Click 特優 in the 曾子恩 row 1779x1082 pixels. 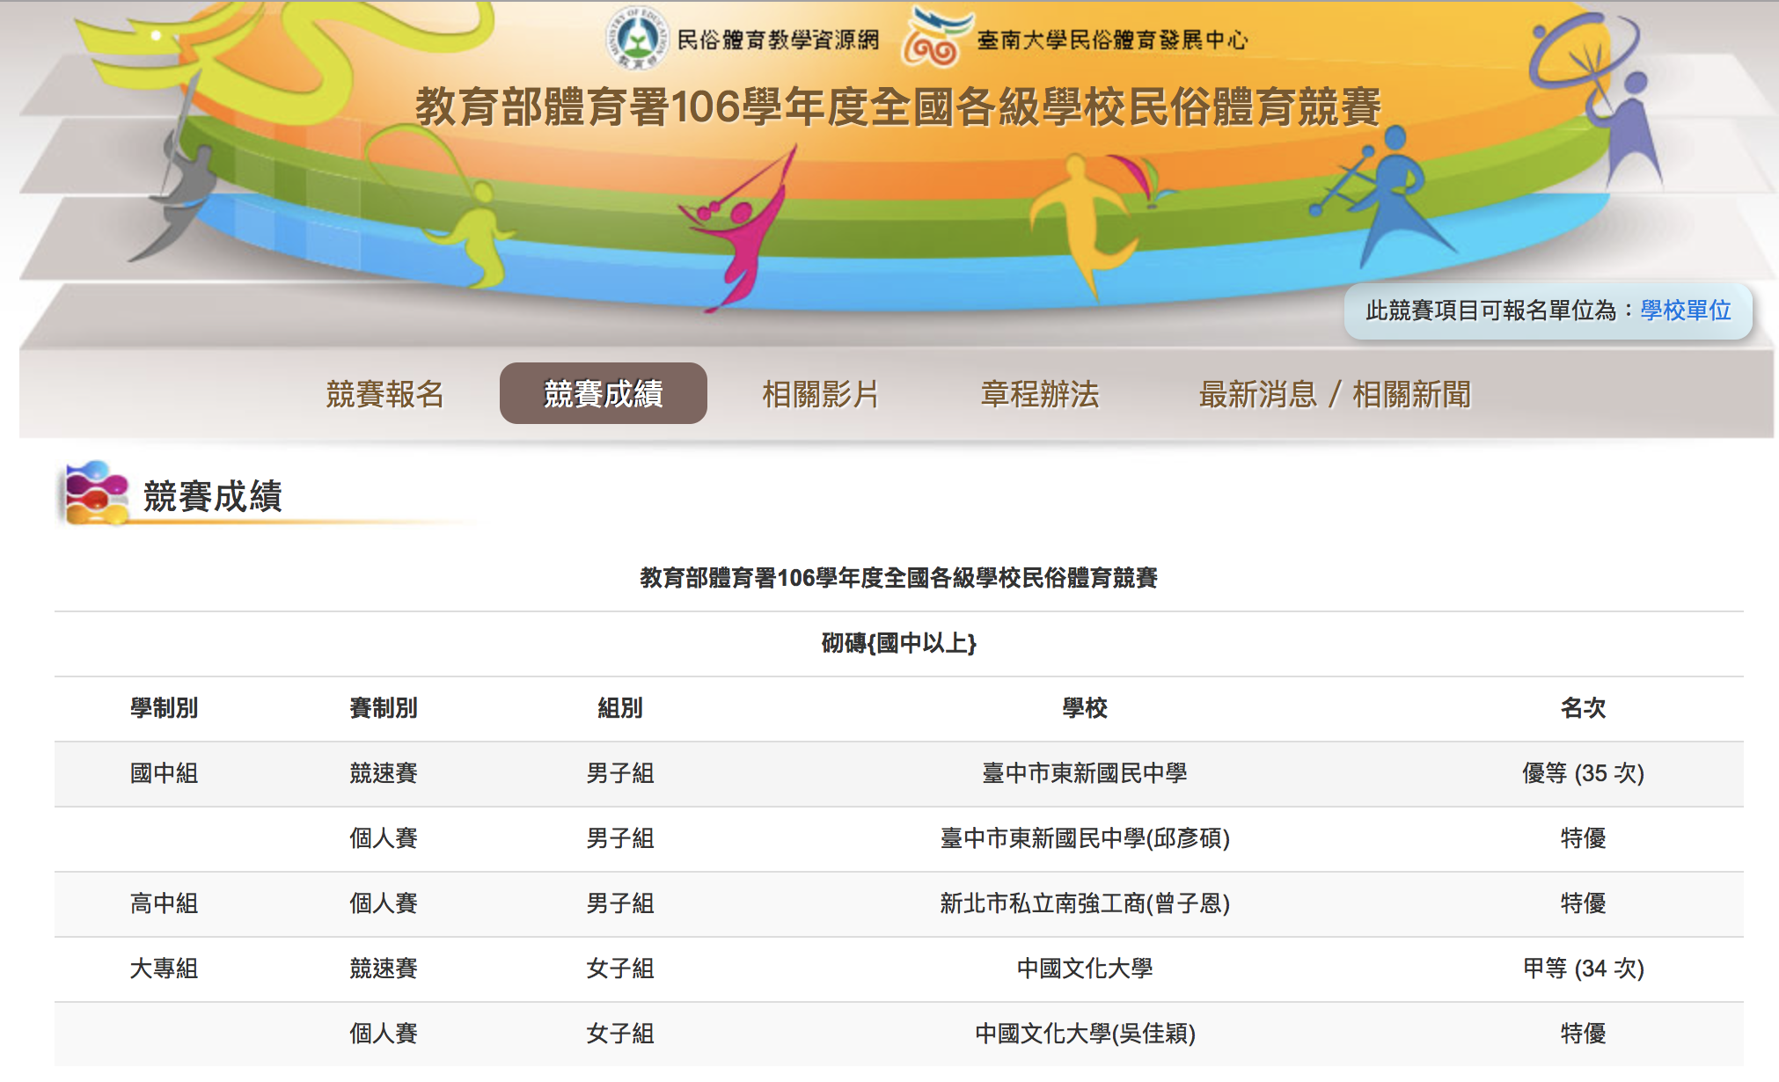click(x=1583, y=903)
